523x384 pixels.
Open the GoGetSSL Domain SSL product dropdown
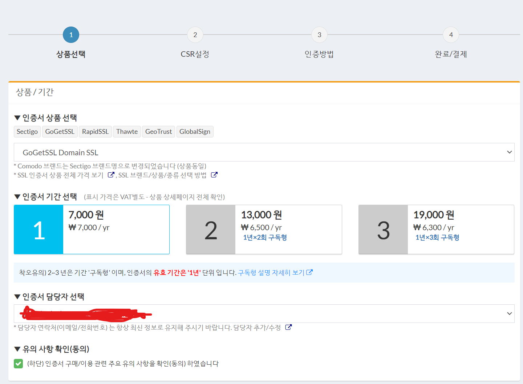tap(264, 152)
